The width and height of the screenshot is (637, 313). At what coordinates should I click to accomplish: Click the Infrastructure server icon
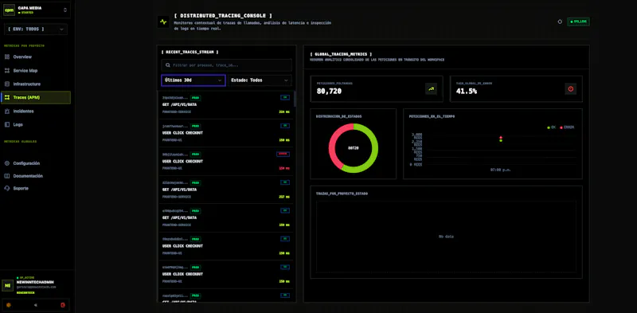pyautogui.click(x=7, y=84)
